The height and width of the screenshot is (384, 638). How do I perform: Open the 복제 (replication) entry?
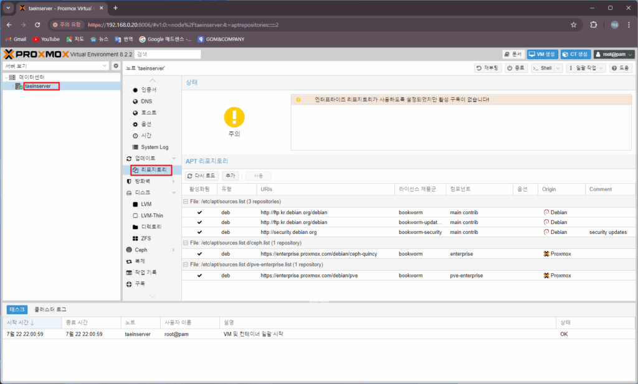pyautogui.click(x=140, y=261)
